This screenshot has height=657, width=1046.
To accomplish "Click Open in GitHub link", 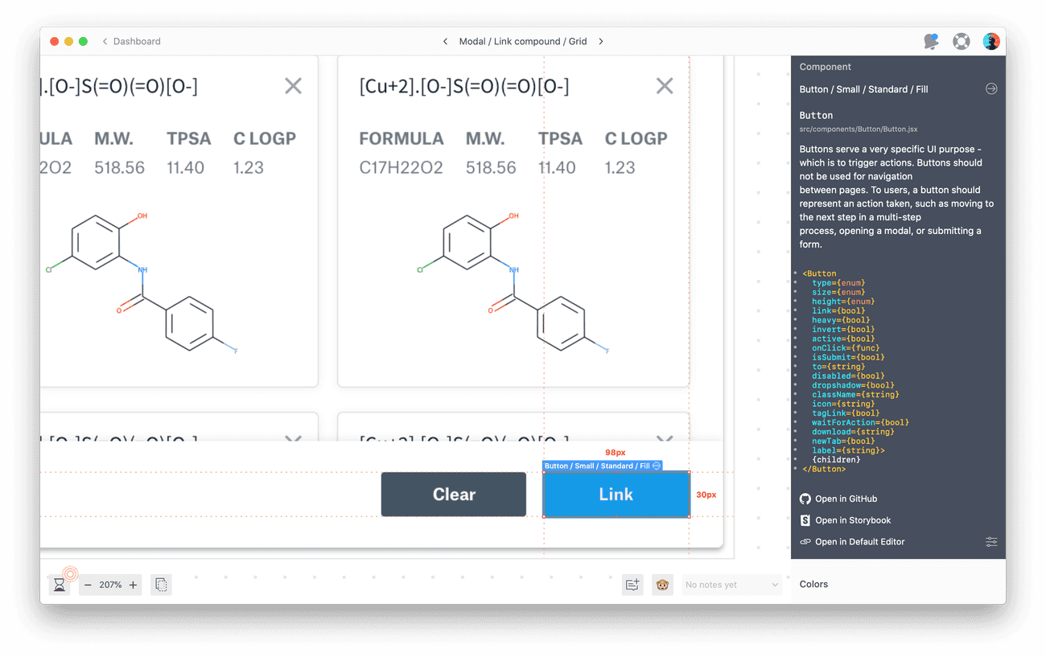I will 845,499.
